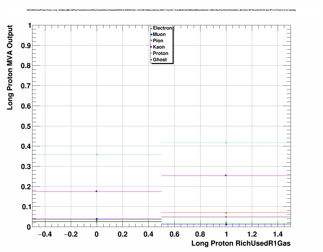
Task: Click the plot title text at the top
Action: 161,10
